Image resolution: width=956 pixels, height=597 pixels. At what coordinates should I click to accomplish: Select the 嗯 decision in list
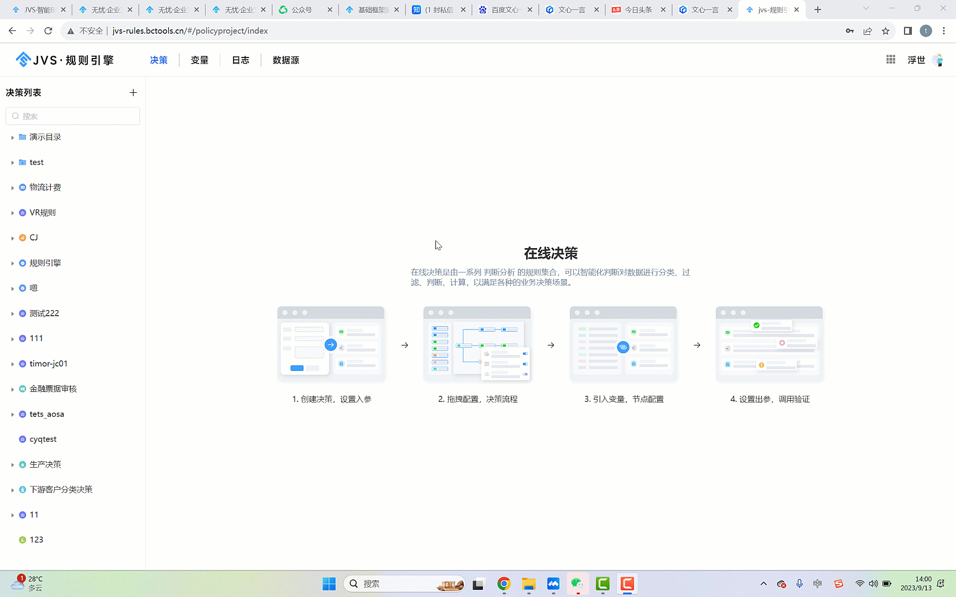coord(34,288)
